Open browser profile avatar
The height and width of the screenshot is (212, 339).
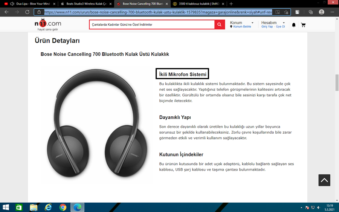pos(322,12)
